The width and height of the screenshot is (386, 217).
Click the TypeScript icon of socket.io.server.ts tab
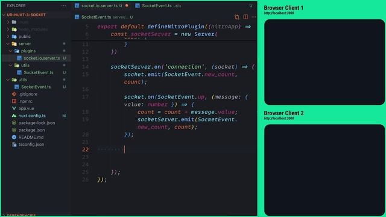[77, 5]
